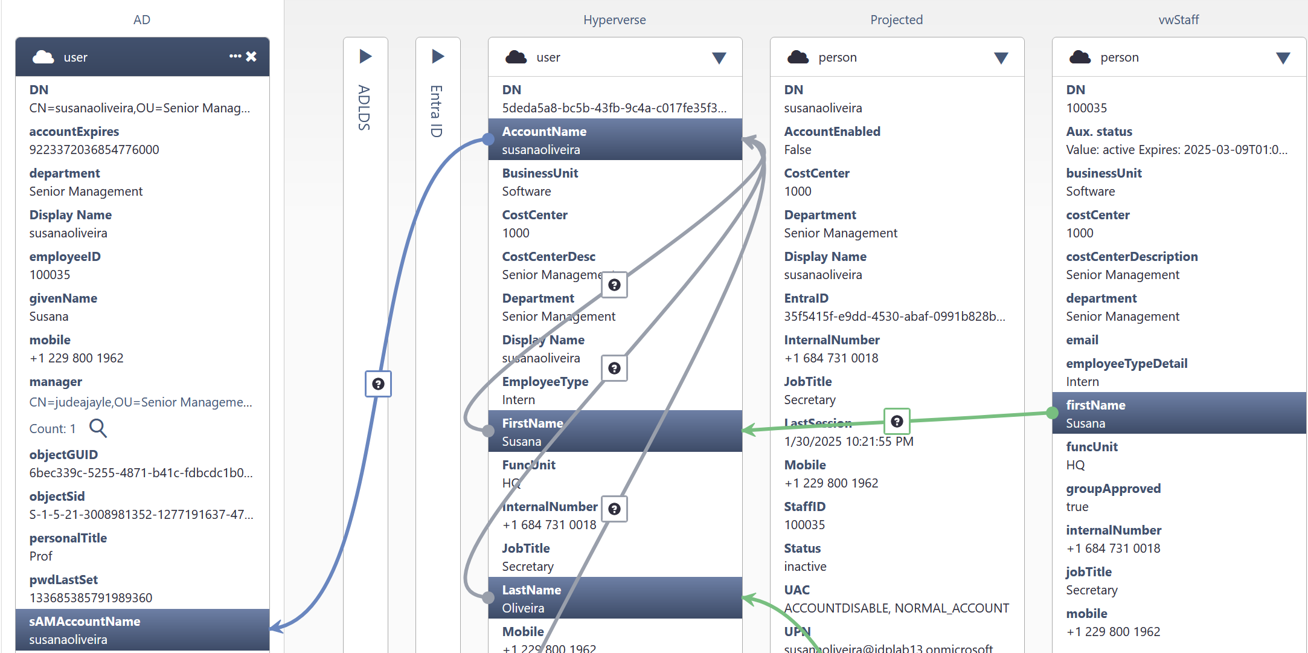Click the cloud icon on the AD user card
This screenshot has width=1308, height=653.
43,56
